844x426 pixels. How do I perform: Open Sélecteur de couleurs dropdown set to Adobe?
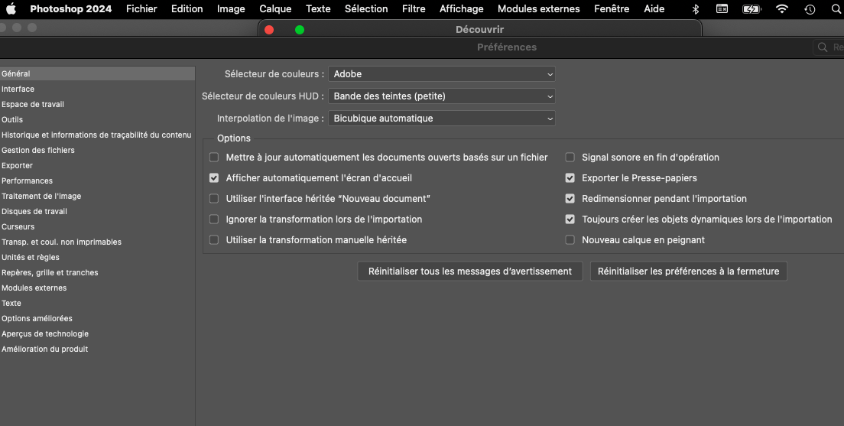coord(441,73)
